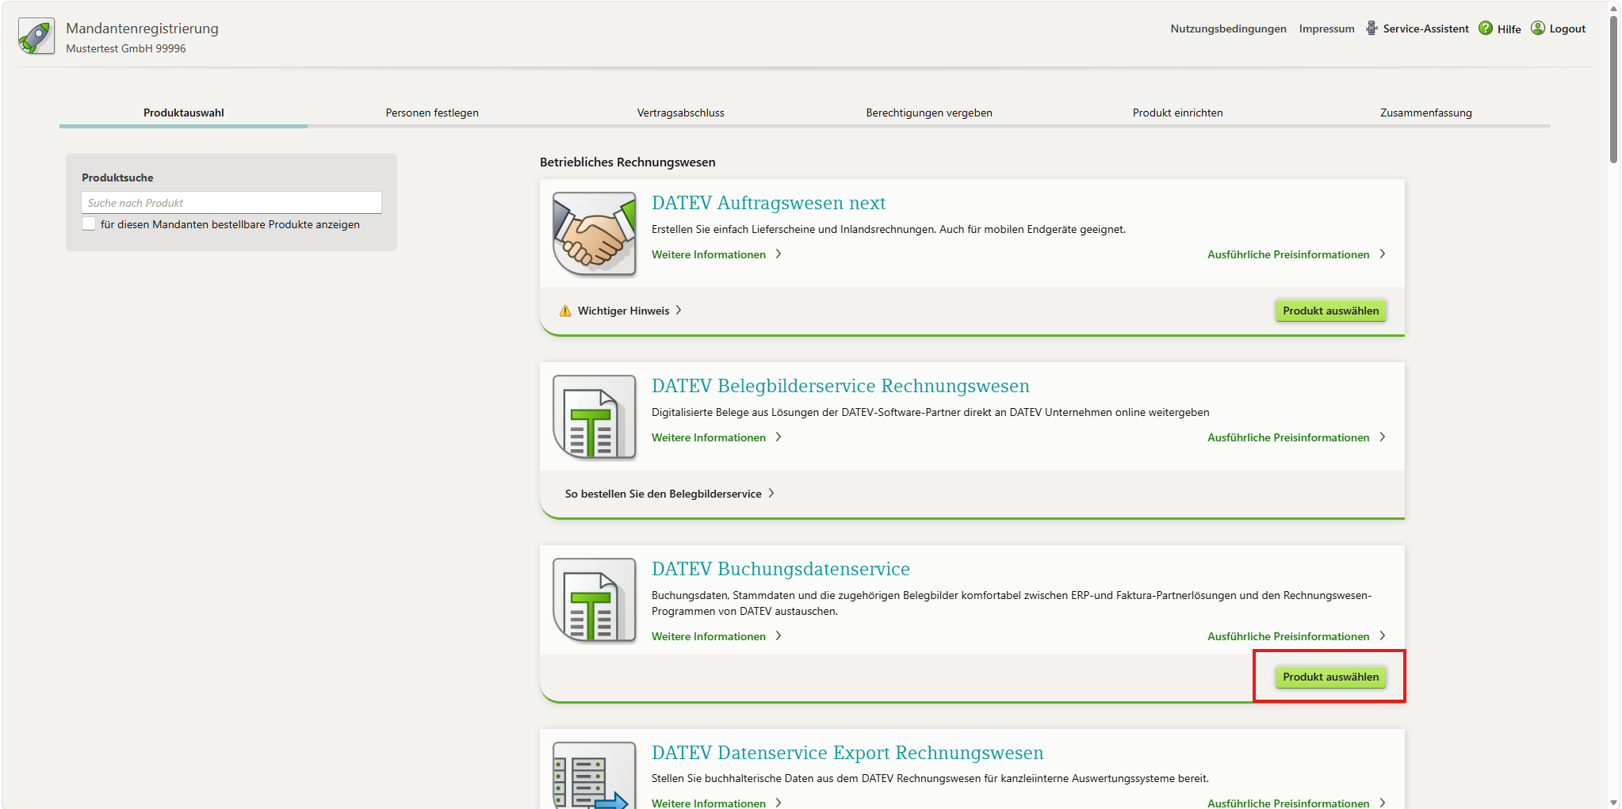Viewport: 1622px width, 809px height.
Task: Click the Service-Assistent robot icon
Action: pyautogui.click(x=1371, y=29)
